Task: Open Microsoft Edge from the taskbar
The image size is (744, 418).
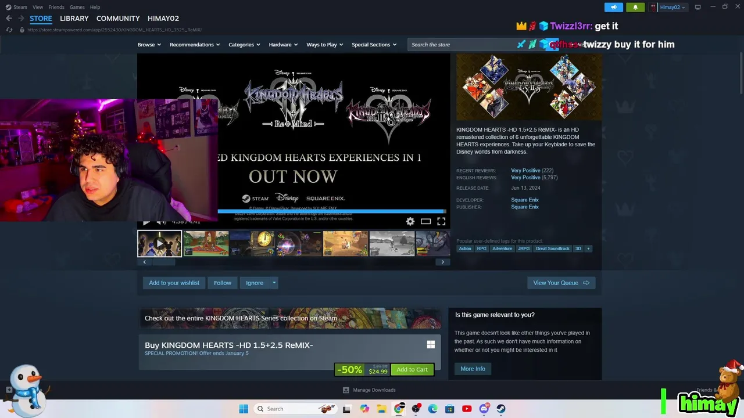Action: [433, 409]
